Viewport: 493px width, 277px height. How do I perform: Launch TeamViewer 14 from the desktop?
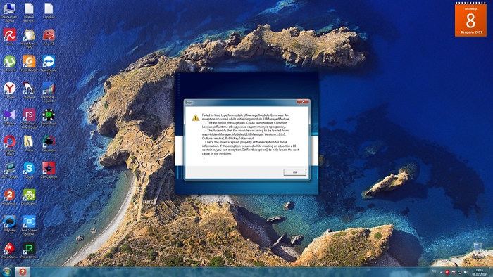(49, 65)
